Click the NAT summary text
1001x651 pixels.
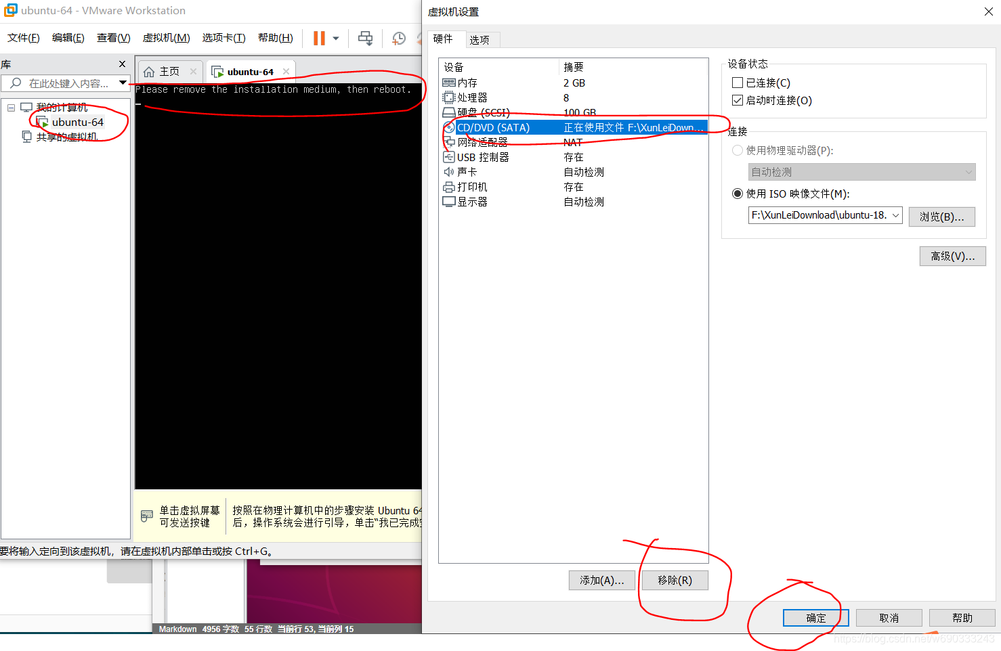click(x=573, y=142)
